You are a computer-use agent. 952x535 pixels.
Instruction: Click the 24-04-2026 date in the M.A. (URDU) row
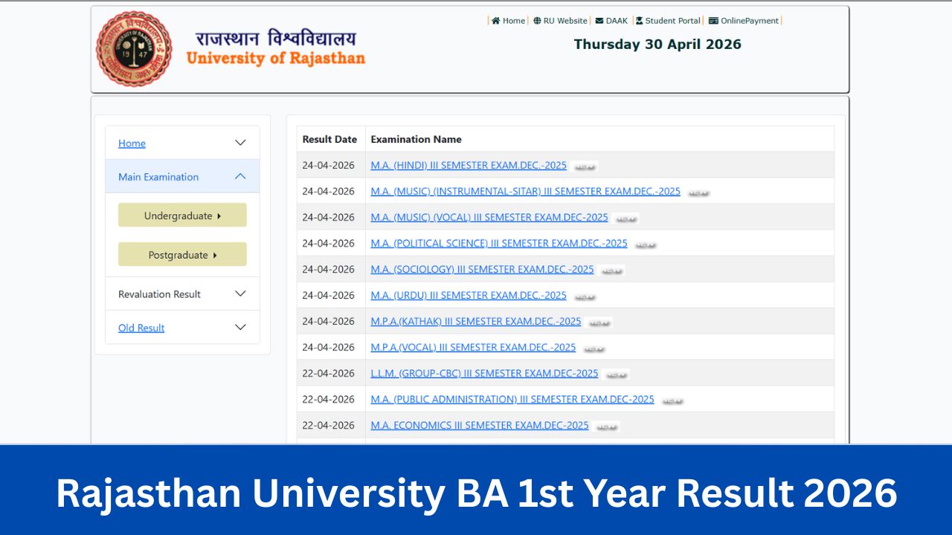[x=328, y=295]
